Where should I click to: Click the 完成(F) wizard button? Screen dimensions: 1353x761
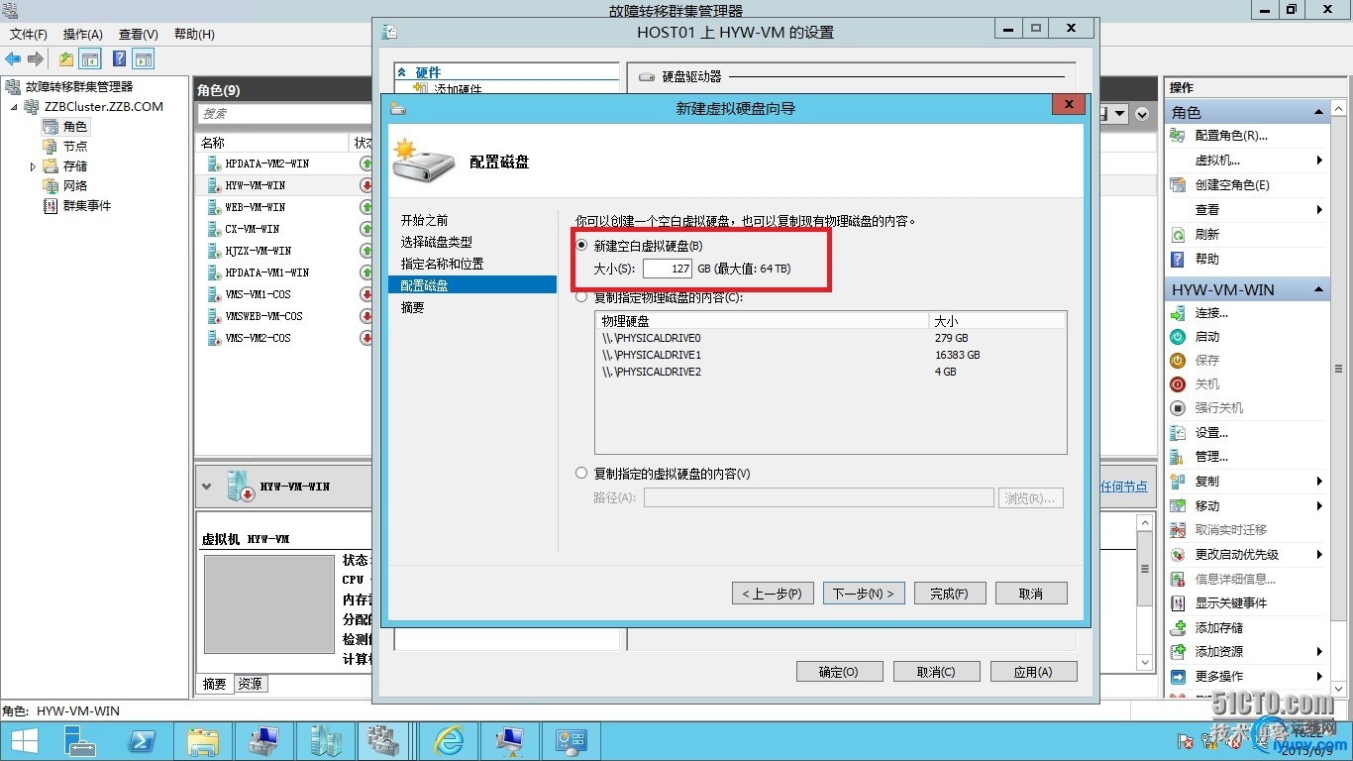[x=949, y=594]
